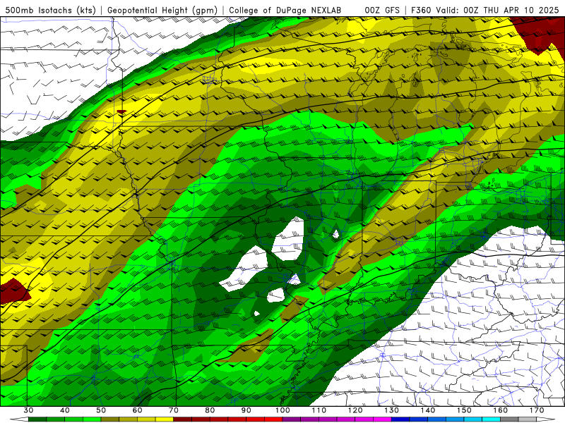Click the maroon wind maximum on left edge
The height and width of the screenshot is (423, 565).
[13, 290]
